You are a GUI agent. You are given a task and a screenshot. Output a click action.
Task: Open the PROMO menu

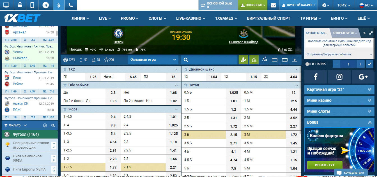click(x=130, y=18)
